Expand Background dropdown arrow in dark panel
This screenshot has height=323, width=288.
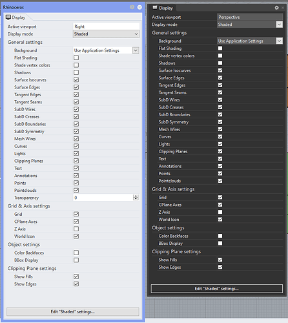(x=279, y=41)
